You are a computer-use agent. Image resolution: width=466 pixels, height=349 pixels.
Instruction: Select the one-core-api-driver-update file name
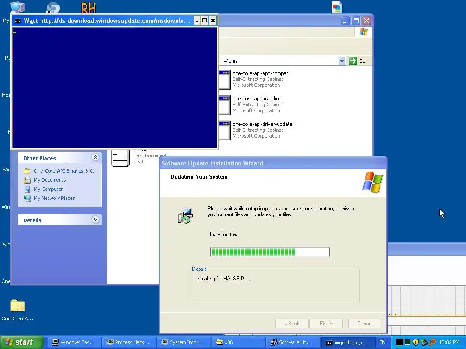pyautogui.click(x=263, y=124)
